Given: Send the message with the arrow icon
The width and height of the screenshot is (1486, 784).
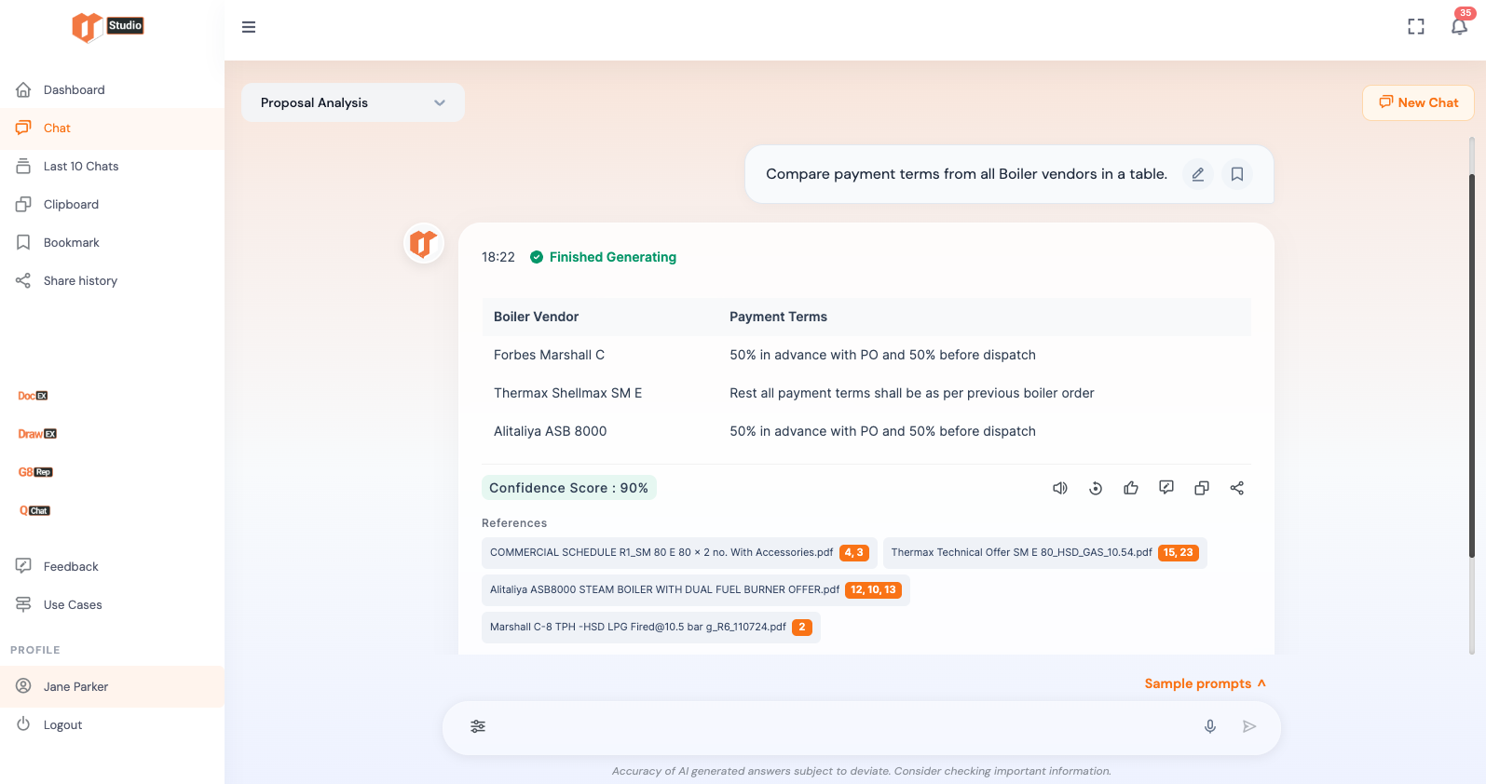Looking at the screenshot, I should 1249,726.
